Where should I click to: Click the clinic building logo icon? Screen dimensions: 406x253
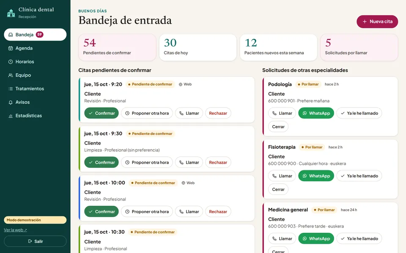pyautogui.click(x=11, y=13)
